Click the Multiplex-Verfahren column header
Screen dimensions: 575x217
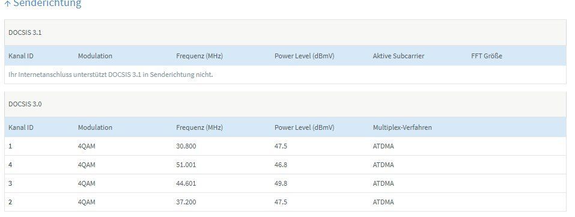[403, 128]
